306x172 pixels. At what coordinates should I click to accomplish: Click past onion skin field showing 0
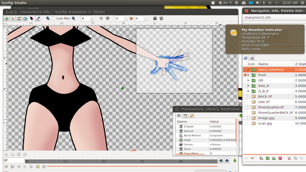pyautogui.click(x=120, y=18)
